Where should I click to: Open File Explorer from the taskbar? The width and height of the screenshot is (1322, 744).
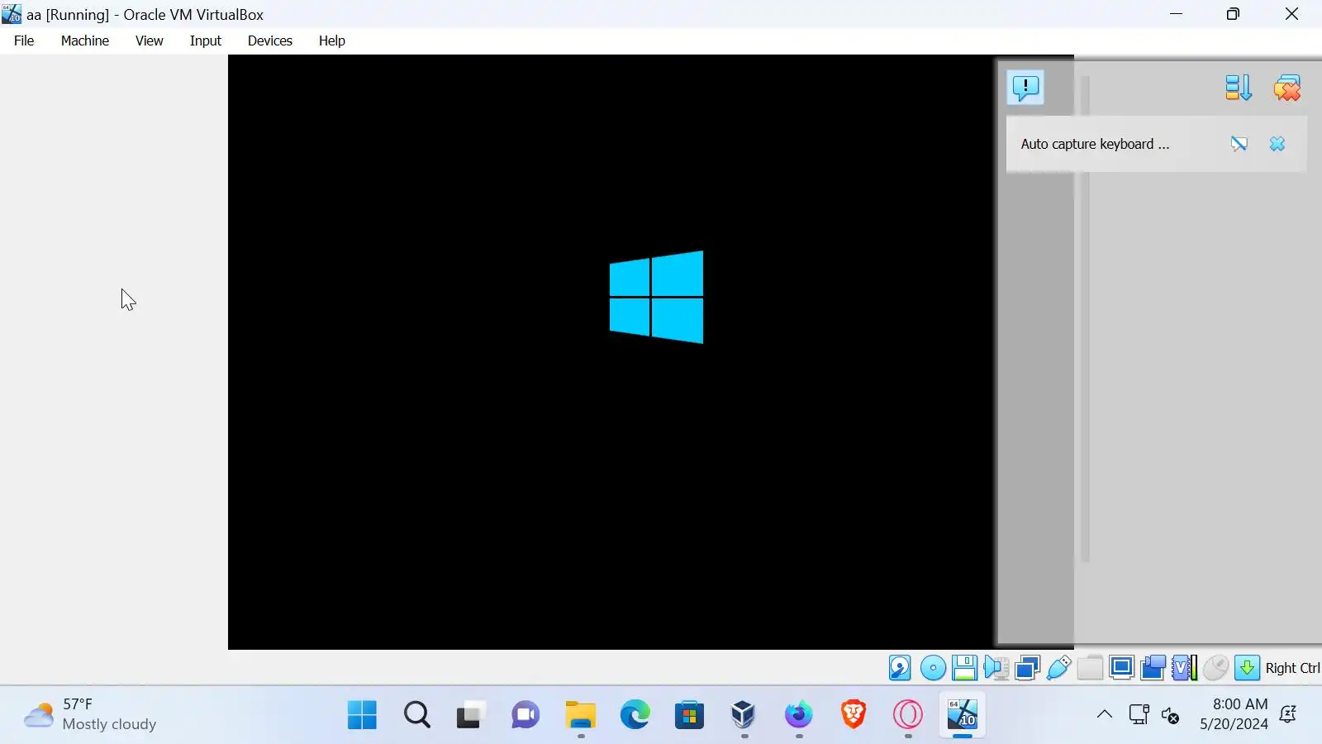click(581, 715)
